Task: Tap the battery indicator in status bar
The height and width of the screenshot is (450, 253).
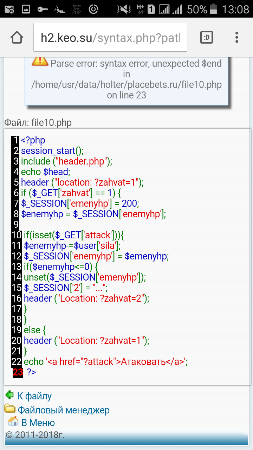Action: [x=213, y=9]
